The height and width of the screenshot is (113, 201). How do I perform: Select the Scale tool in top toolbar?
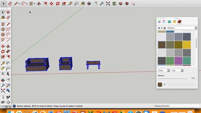point(64,3)
